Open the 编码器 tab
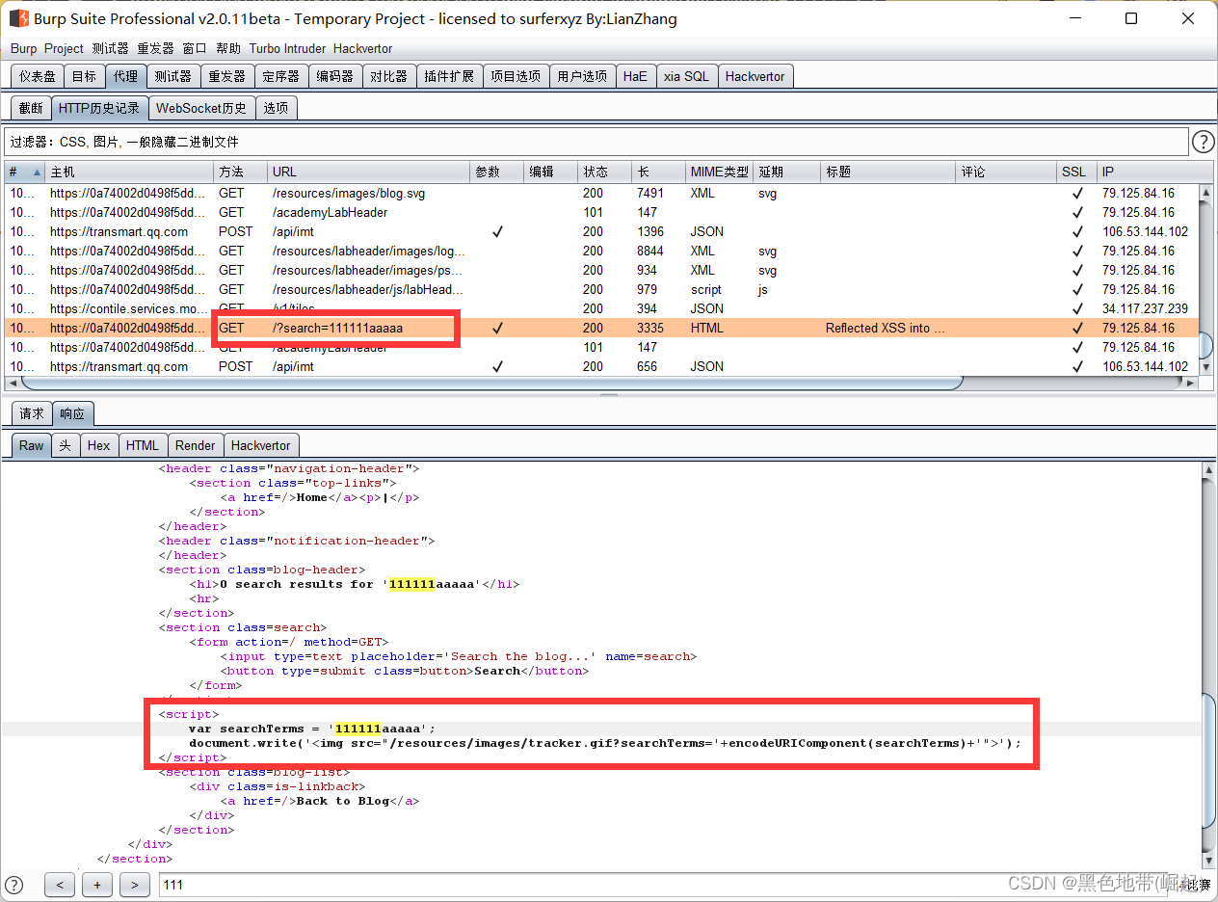The width and height of the screenshot is (1218, 902). 335,75
